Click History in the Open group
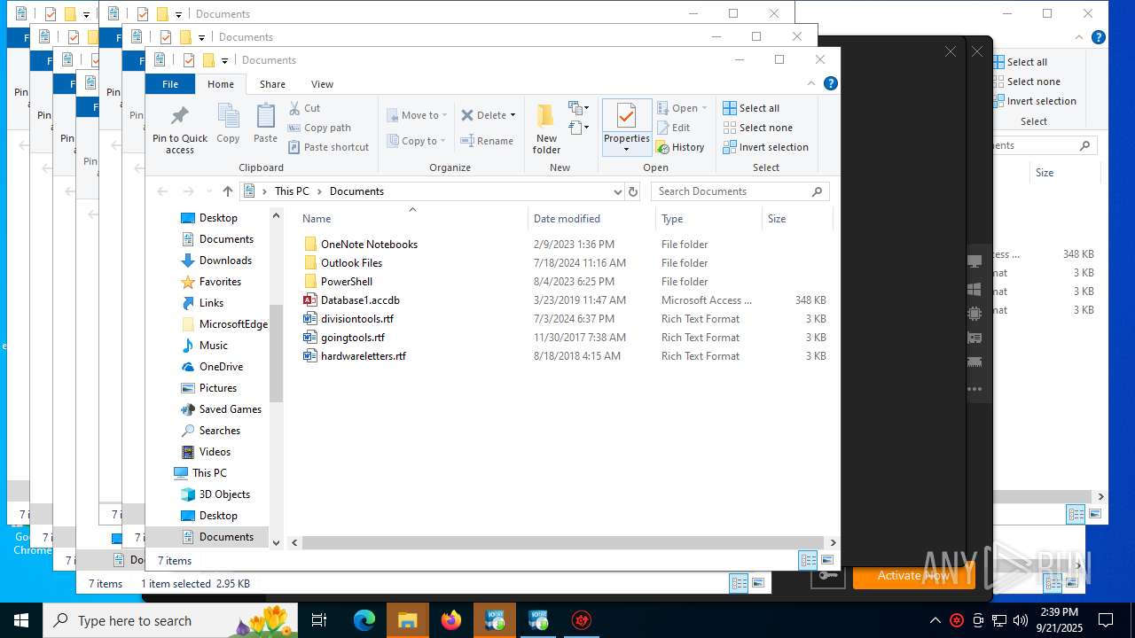The height and width of the screenshot is (638, 1135). (x=680, y=147)
